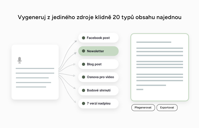Click green dot beside Osnova pro video

click(x=84, y=77)
